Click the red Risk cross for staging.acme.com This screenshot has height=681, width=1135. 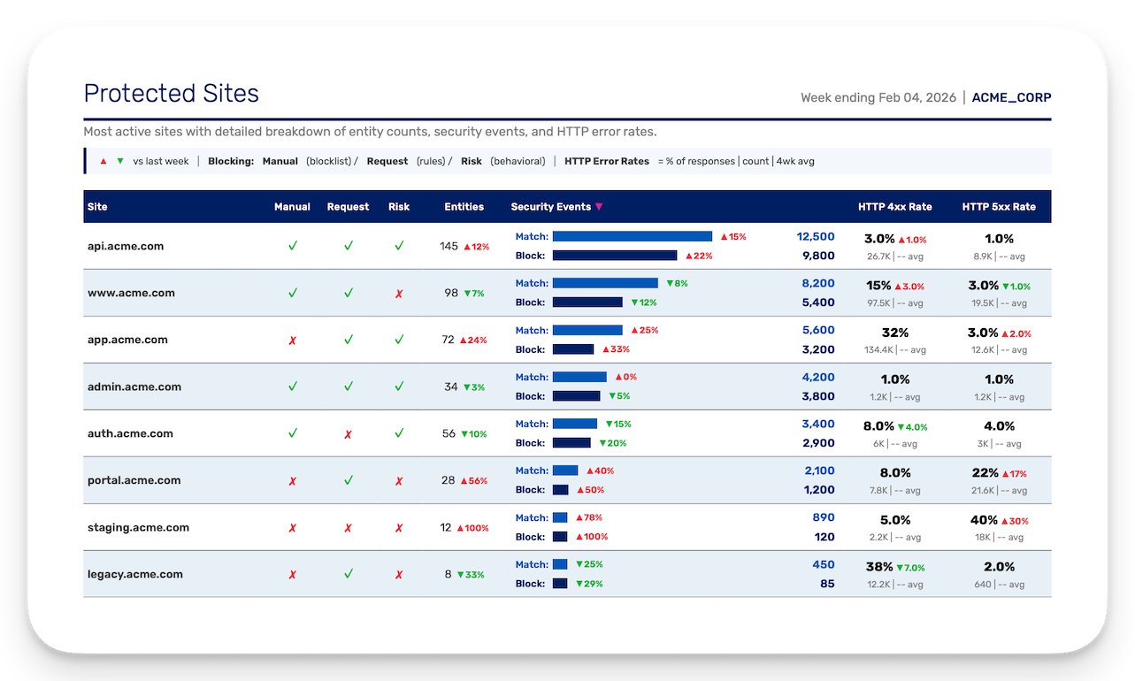pyautogui.click(x=399, y=527)
